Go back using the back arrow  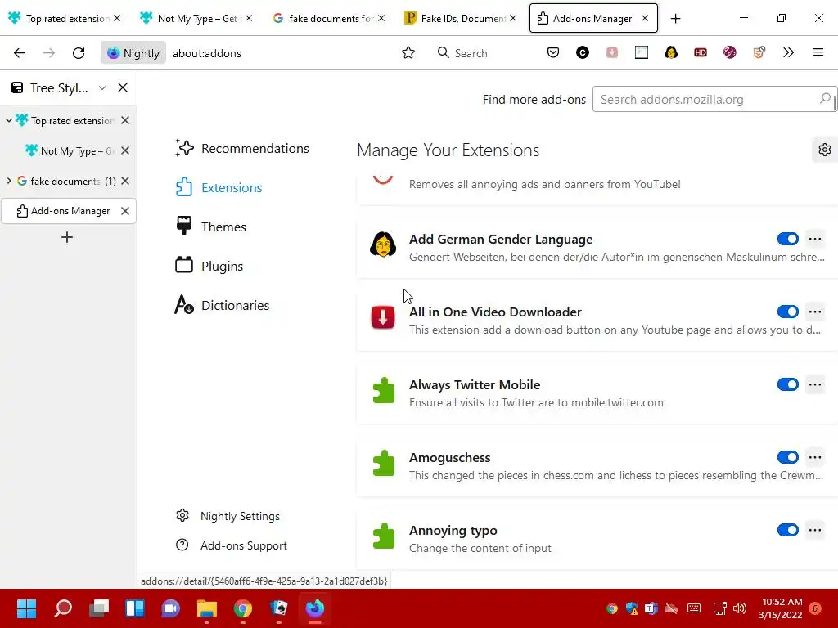pyautogui.click(x=20, y=53)
